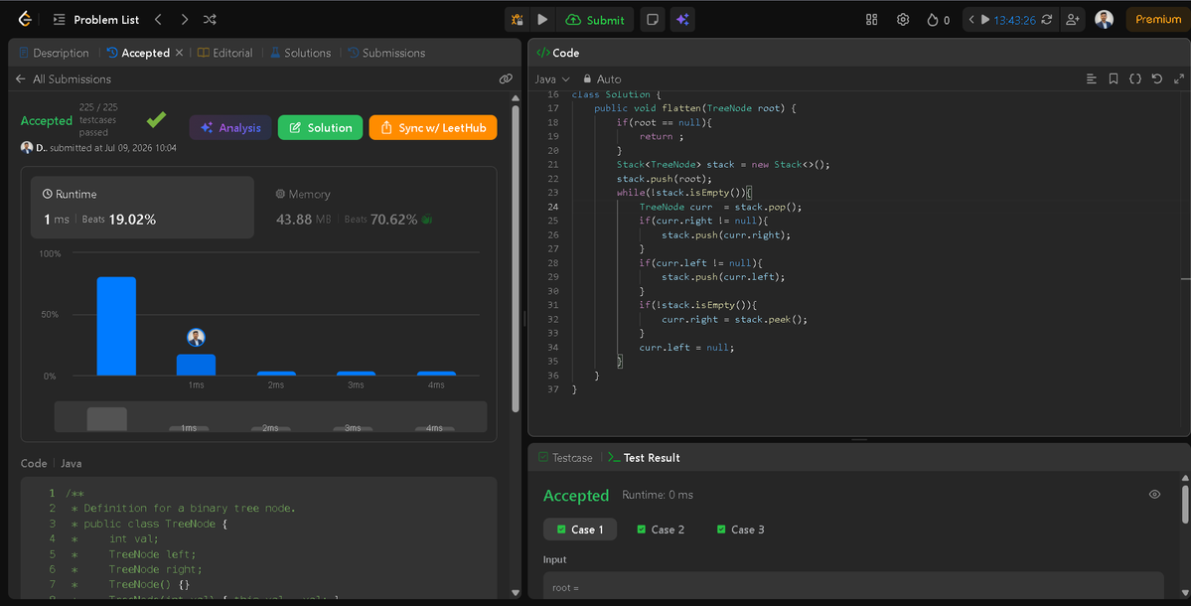This screenshot has height=606, width=1191.
Task: Click the root = input field
Action: coord(853,586)
